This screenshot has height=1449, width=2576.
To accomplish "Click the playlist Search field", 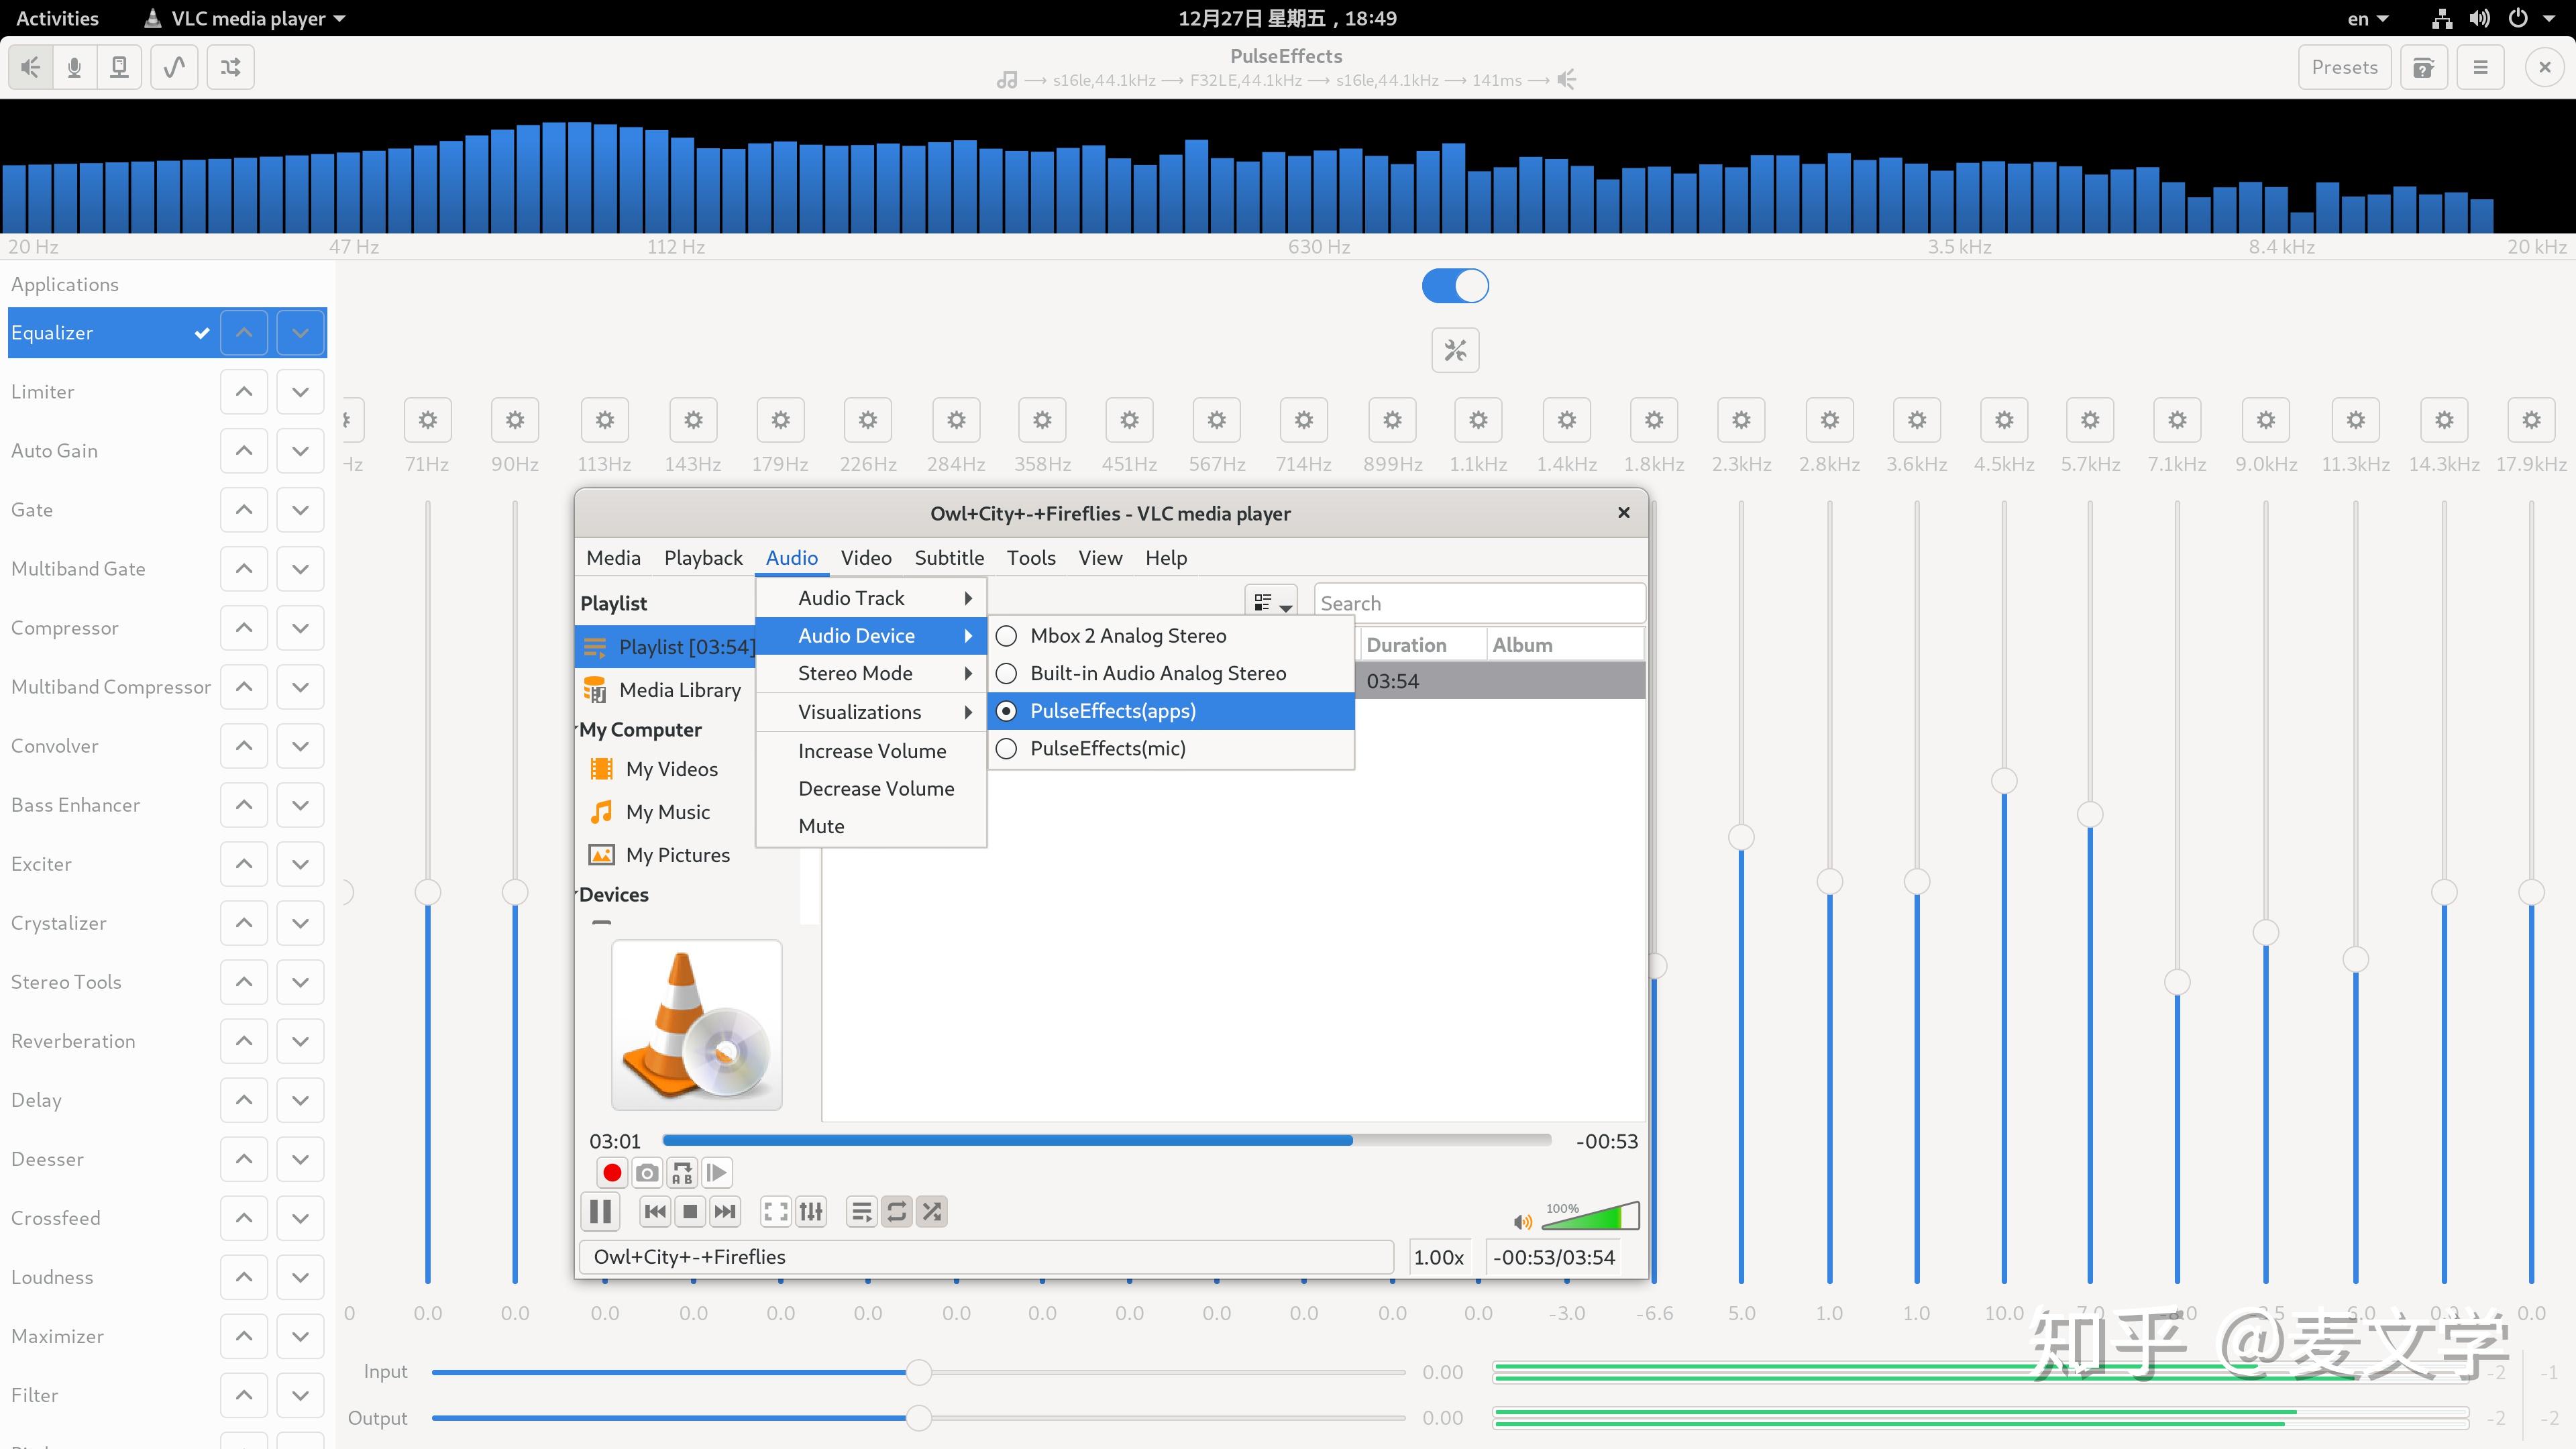I will tap(1480, 602).
